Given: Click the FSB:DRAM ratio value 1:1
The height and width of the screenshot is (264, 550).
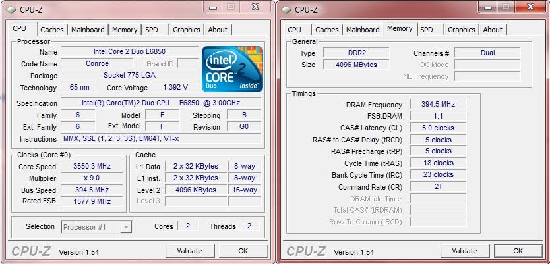Looking at the screenshot, I should tap(438, 116).
